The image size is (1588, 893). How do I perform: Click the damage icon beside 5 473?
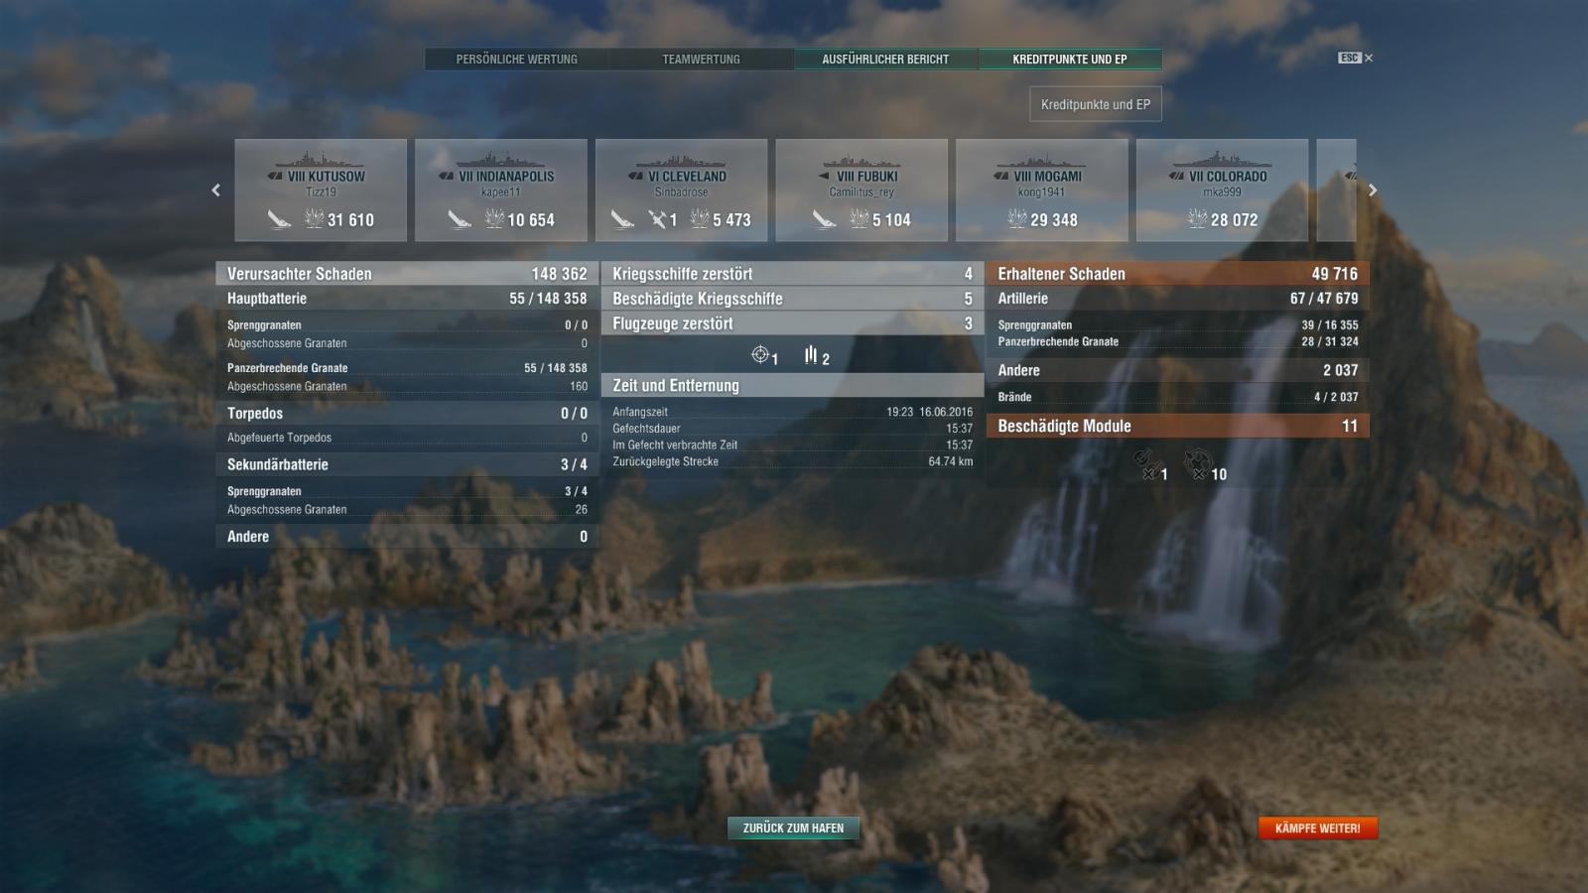coord(700,218)
